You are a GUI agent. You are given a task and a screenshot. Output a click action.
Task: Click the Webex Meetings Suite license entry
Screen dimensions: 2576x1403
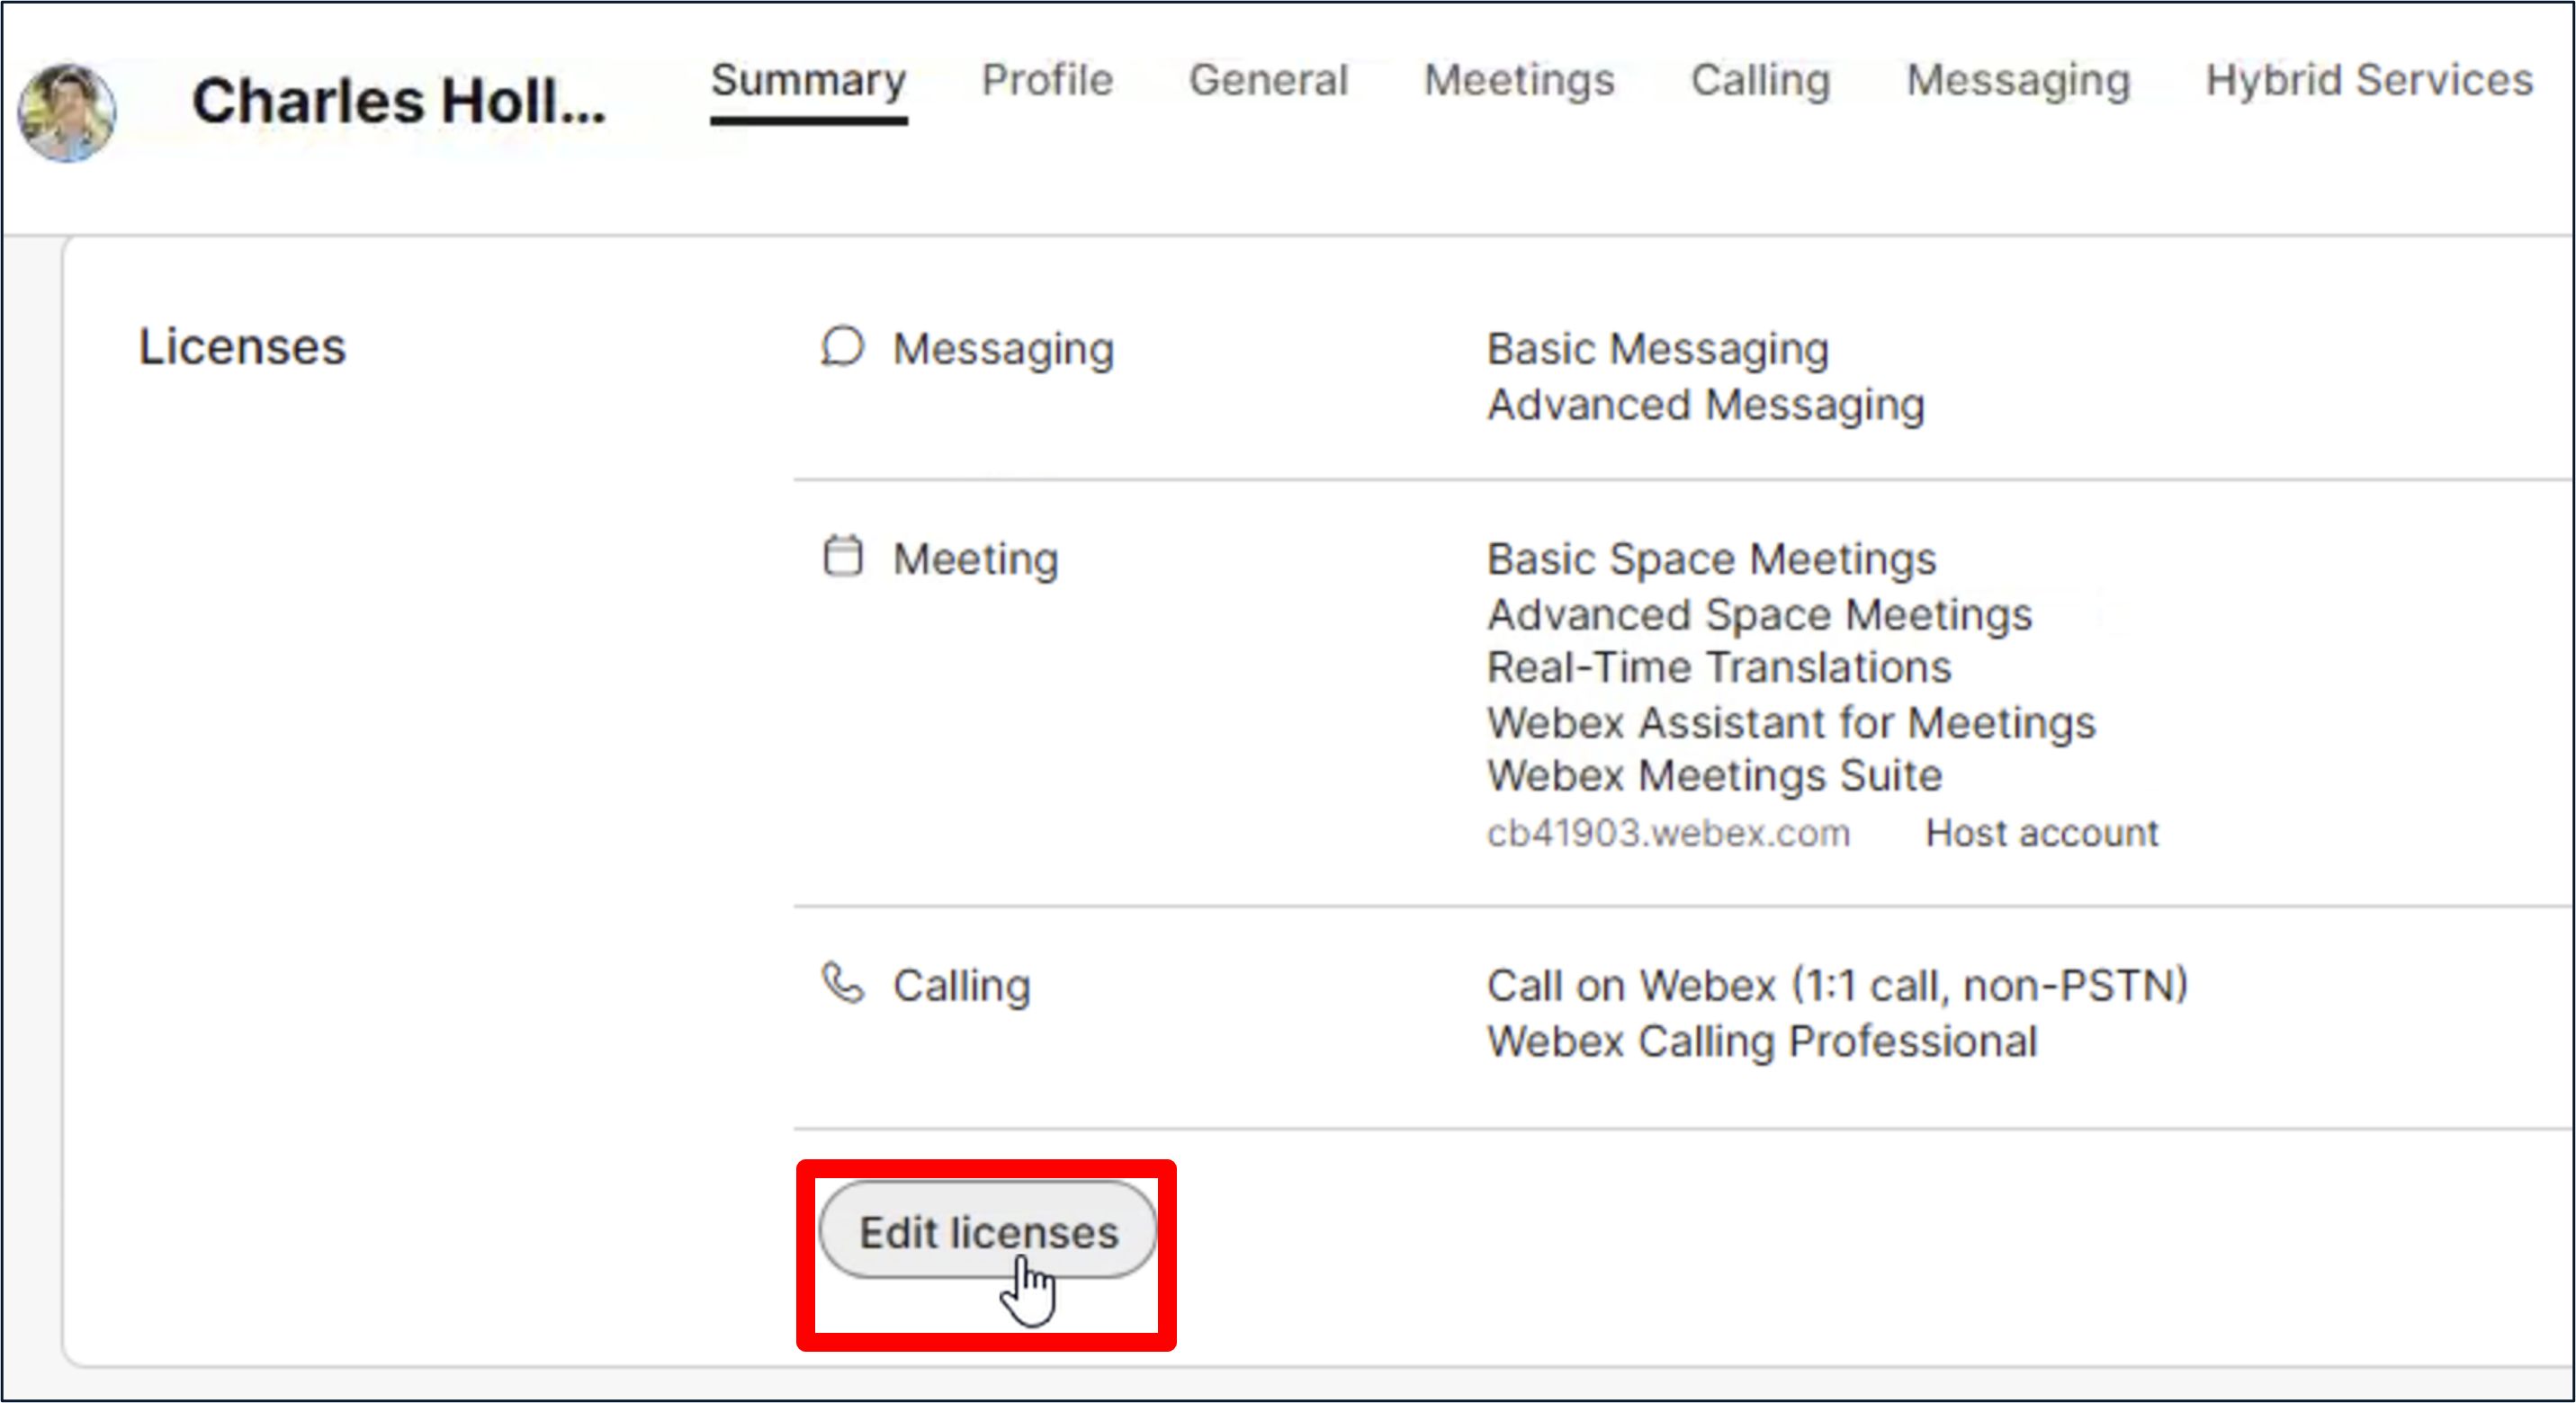1714,775
